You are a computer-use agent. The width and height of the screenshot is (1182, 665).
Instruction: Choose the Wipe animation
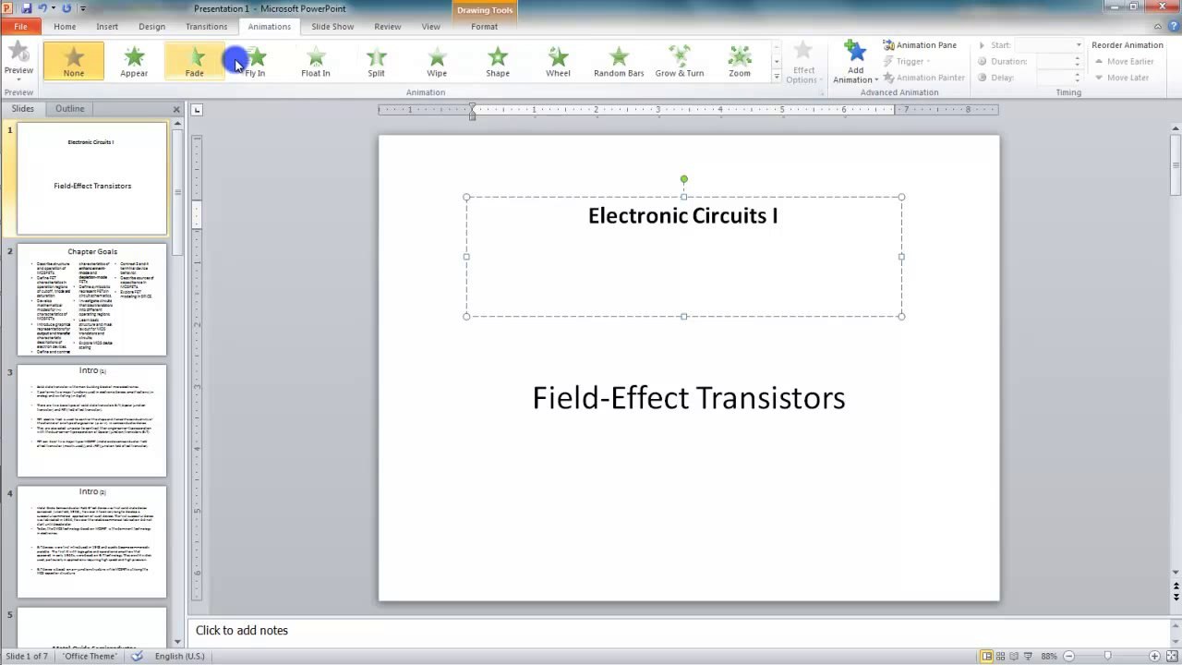[437, 61]
